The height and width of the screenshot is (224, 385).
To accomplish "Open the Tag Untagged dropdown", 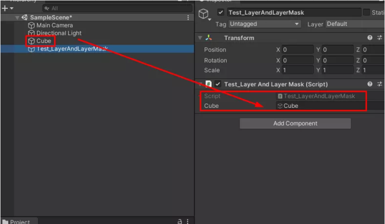I will (x=265, y=24).
